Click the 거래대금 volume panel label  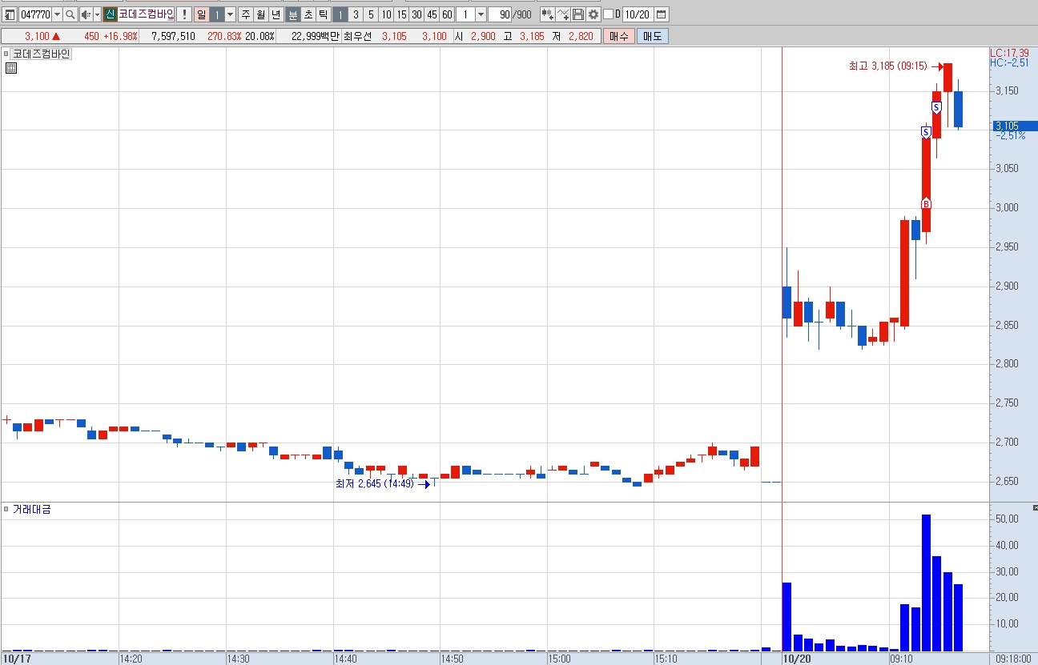(x=31, y=509)
